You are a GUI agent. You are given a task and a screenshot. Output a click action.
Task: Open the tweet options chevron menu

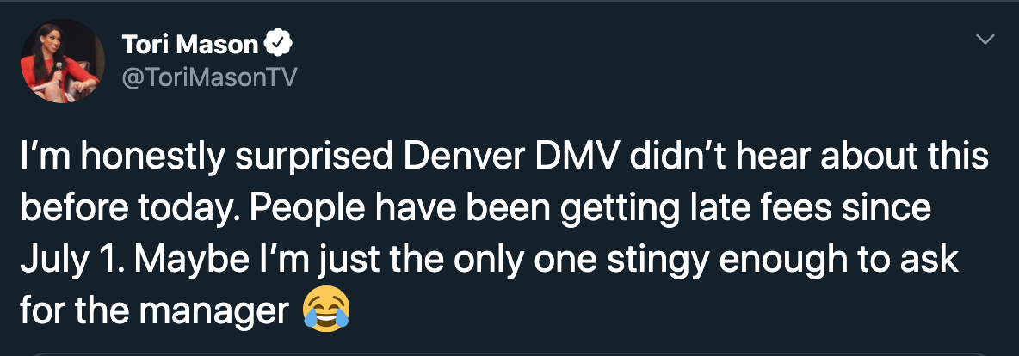click(x=985, y=40)
